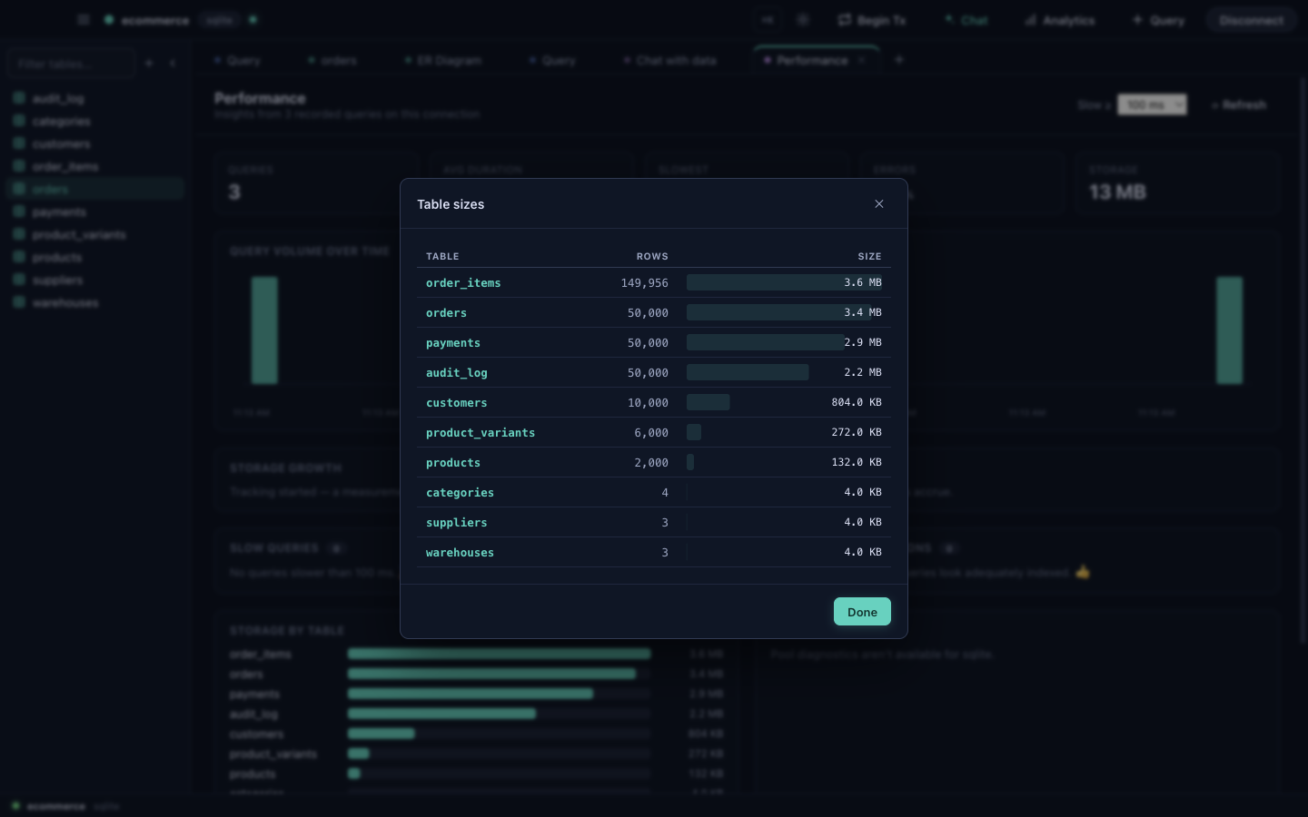The height and width of the screenshot is (817, 1308).
Task: Click the Disconnect button
Action: coord(1252,20)
